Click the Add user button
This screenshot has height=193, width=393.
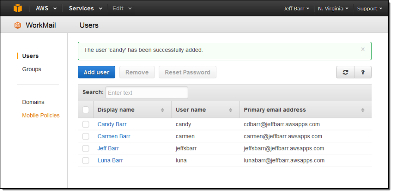tap(96, 72)
